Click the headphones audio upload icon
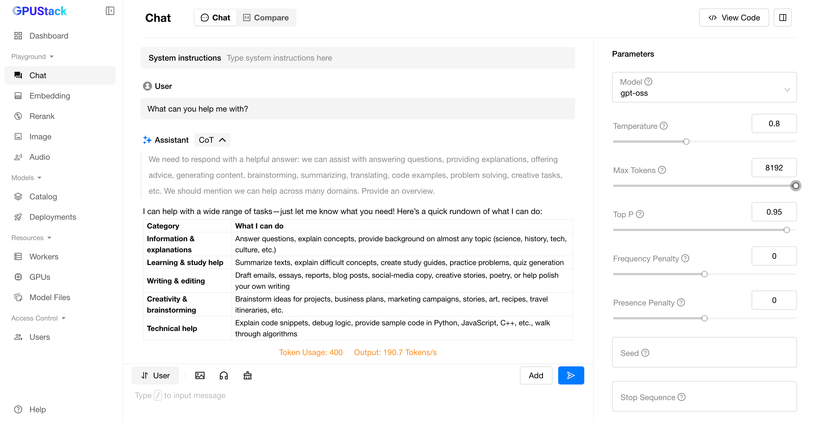This screenshot has width=814, height=423. [x=223, y=375]
